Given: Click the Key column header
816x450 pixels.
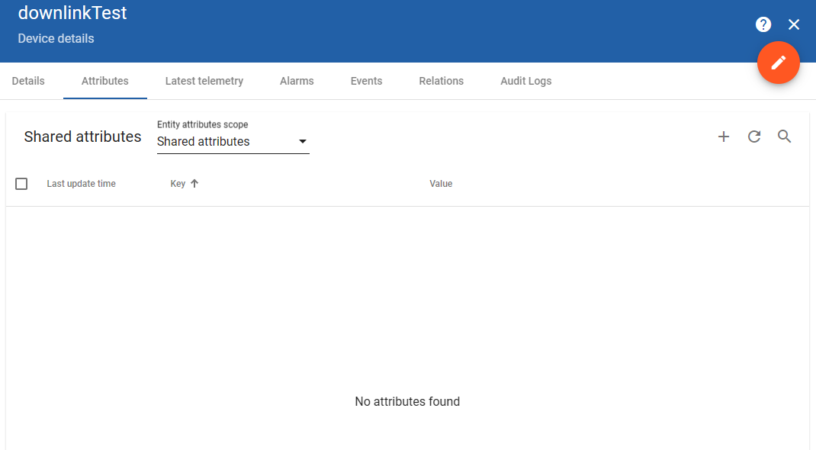Looking at the screenshot, I should 177,183.
